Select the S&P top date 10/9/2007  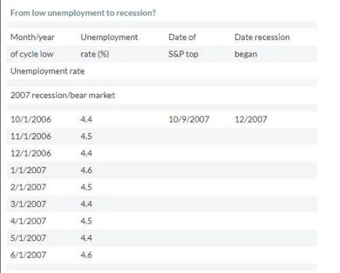pyautogui.click(x=189, y=119)
